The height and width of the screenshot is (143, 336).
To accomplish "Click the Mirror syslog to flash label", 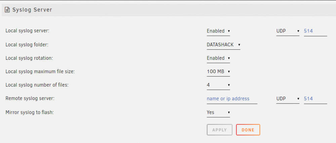I will [29, 112].
